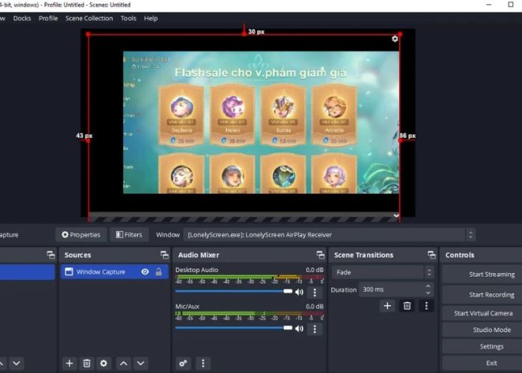Open Settings from Controls
The image size is (522, 373).
pyautogui.click(x=482, y=347)
